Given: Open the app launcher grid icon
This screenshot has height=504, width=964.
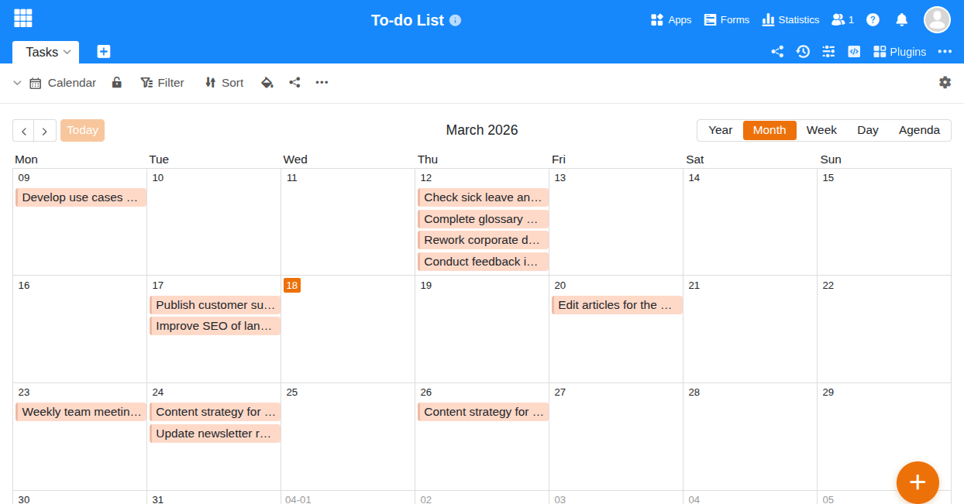Looking at the screenshot, I should click(x=23, y=19).
